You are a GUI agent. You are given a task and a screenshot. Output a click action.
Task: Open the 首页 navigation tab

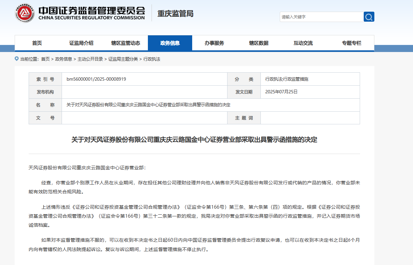(37, 43)
